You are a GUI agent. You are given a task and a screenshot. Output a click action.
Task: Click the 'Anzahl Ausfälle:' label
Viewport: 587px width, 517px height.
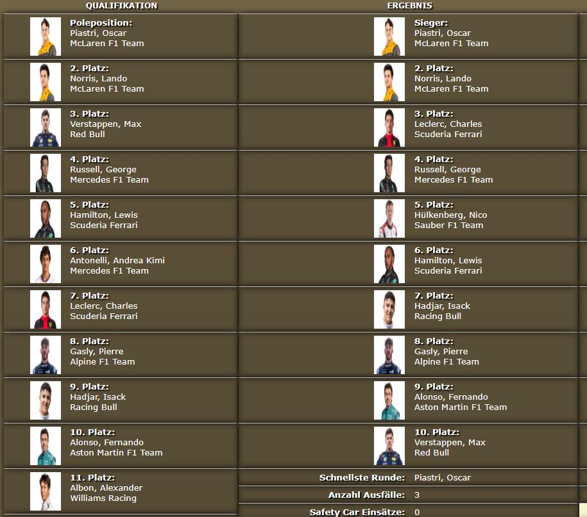tap(366, 495)
